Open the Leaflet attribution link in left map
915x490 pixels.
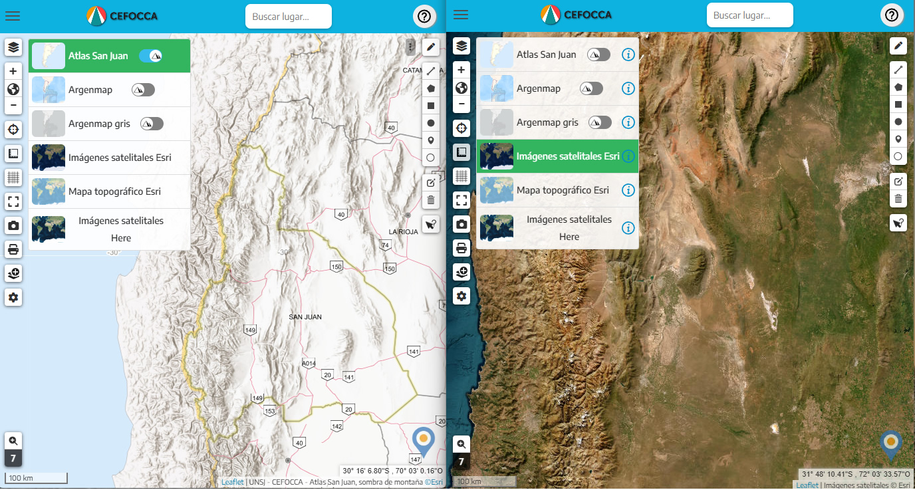tap(232, 483)
